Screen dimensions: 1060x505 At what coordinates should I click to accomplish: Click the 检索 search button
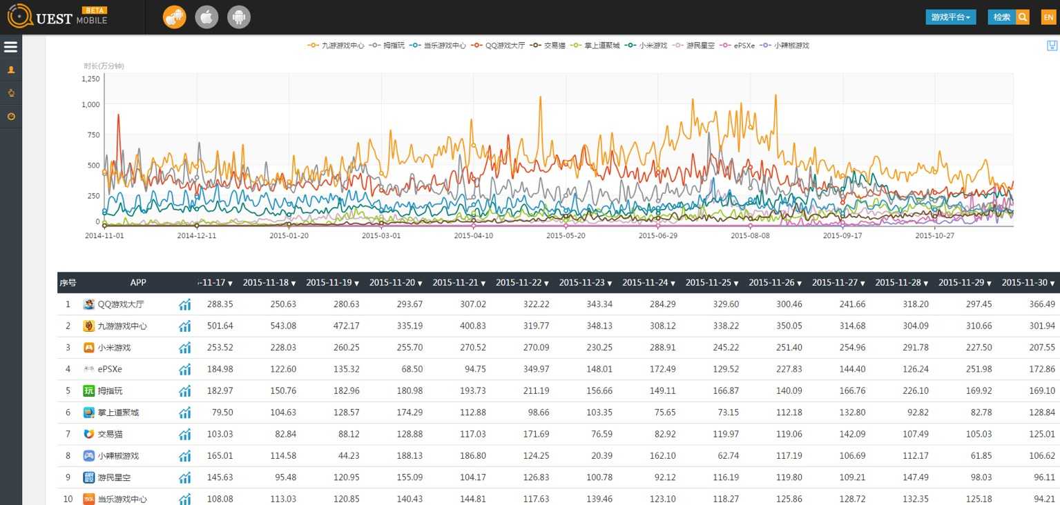(x=1001, y=17)
